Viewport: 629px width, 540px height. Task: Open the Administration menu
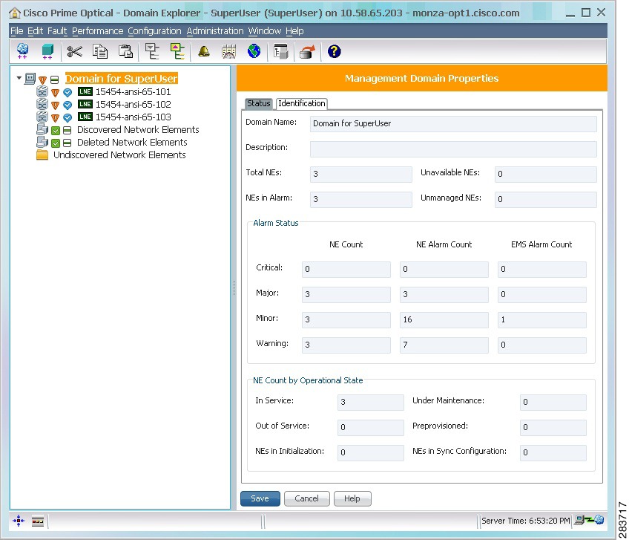(x=215, y=31)
